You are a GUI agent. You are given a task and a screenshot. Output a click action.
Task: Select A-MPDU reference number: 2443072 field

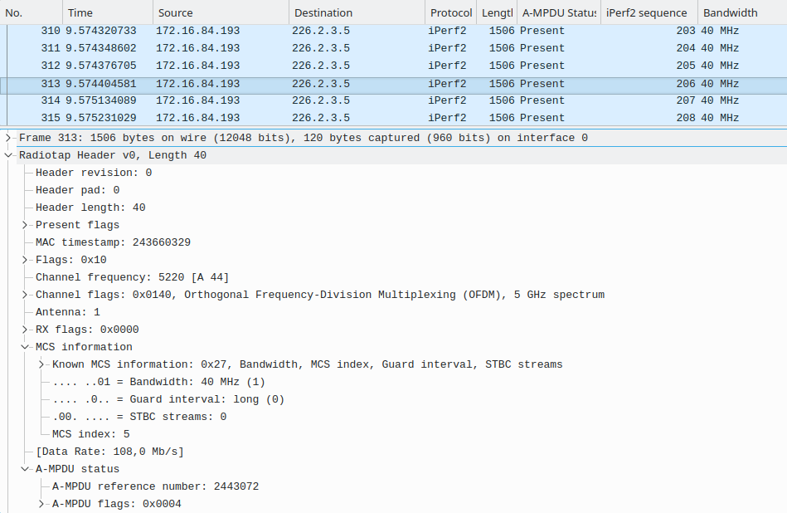[x=156, y=486]
